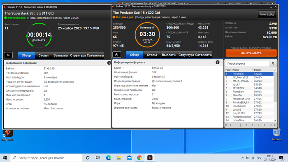
Task: Click the Занять место button
Action: click(x=251, y=53)
